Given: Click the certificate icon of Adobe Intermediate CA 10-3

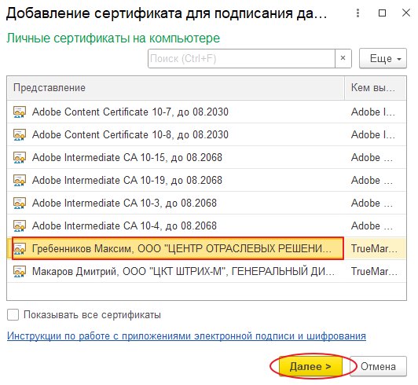Looking at the screenshot, I should (x=20, y=203).
